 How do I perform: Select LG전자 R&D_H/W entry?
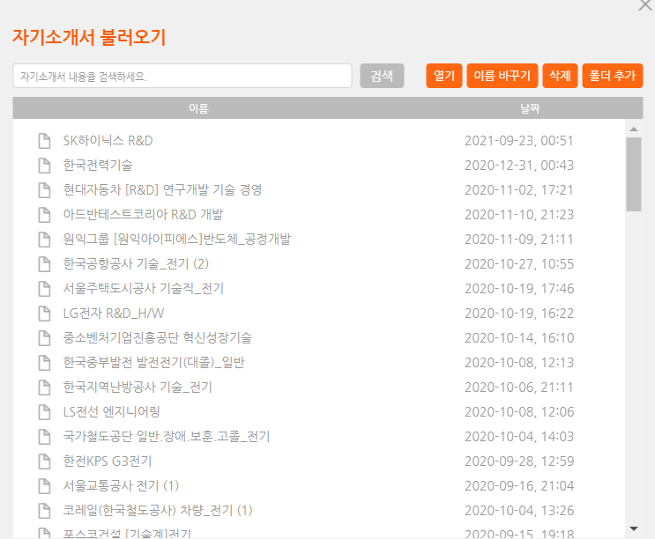[x=114, y=314]
